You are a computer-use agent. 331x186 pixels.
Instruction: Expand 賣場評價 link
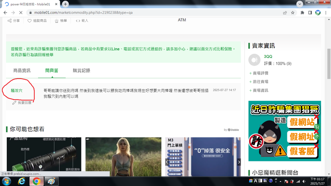(258, 73)
